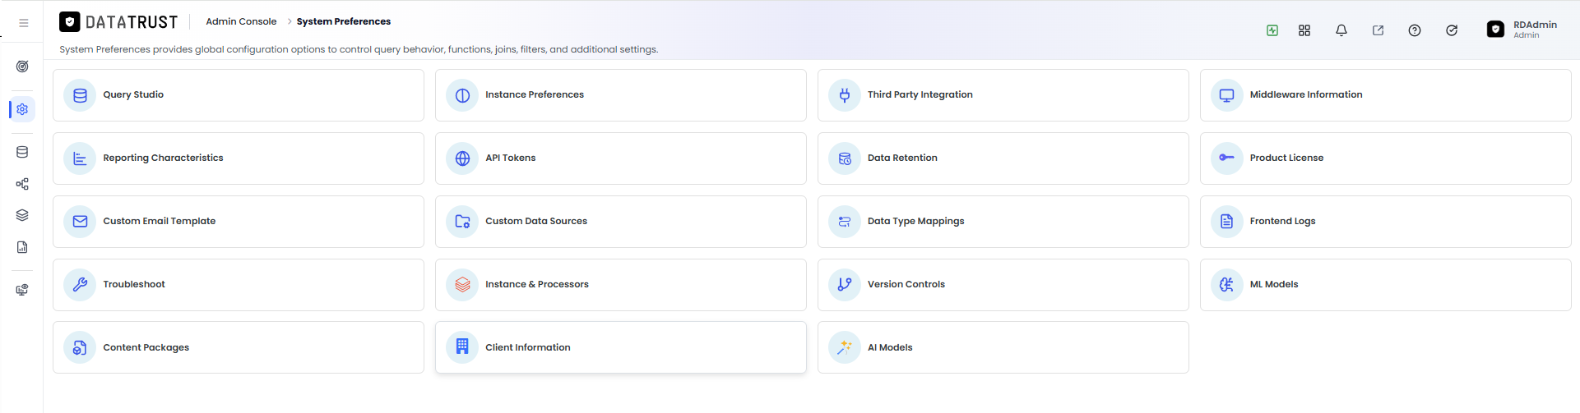Image resolution: width=1580 pixels, height=413 pixels.
Task: Open the API Tokens card
Action: (621, 158)
